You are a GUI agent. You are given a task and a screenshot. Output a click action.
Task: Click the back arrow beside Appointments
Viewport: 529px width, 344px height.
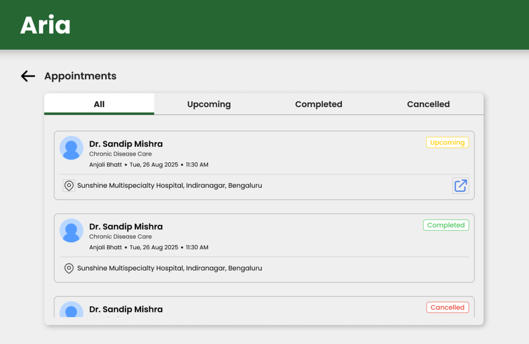28,76
